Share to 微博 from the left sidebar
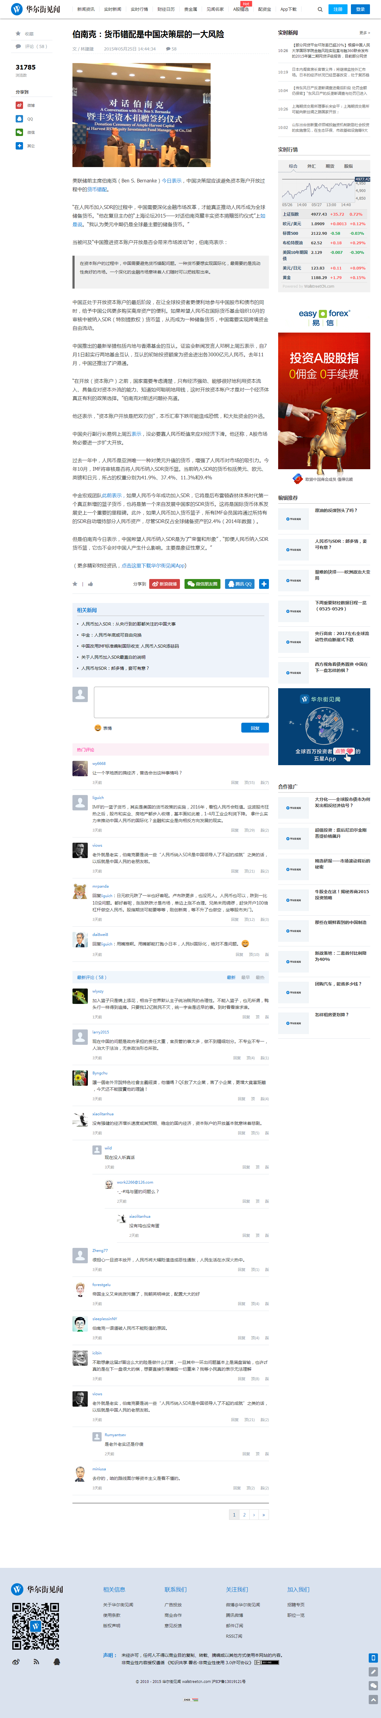 (x=19, y=105)
